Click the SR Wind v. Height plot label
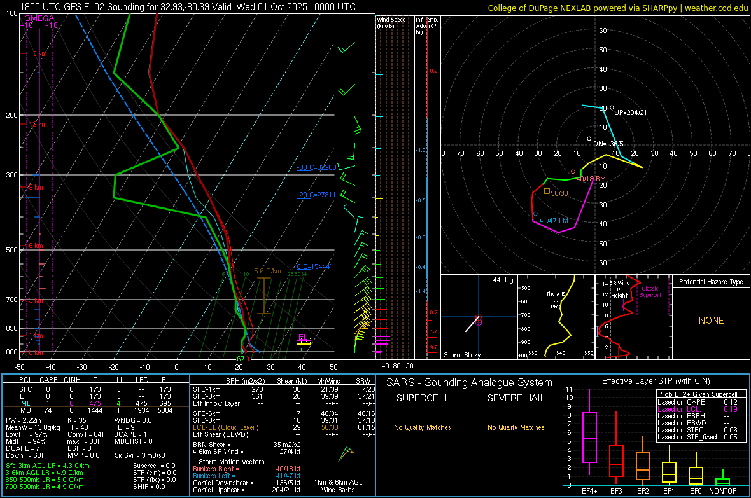Image resolution: width=751 pixels, height=498 pixels. tap(619, 289)
